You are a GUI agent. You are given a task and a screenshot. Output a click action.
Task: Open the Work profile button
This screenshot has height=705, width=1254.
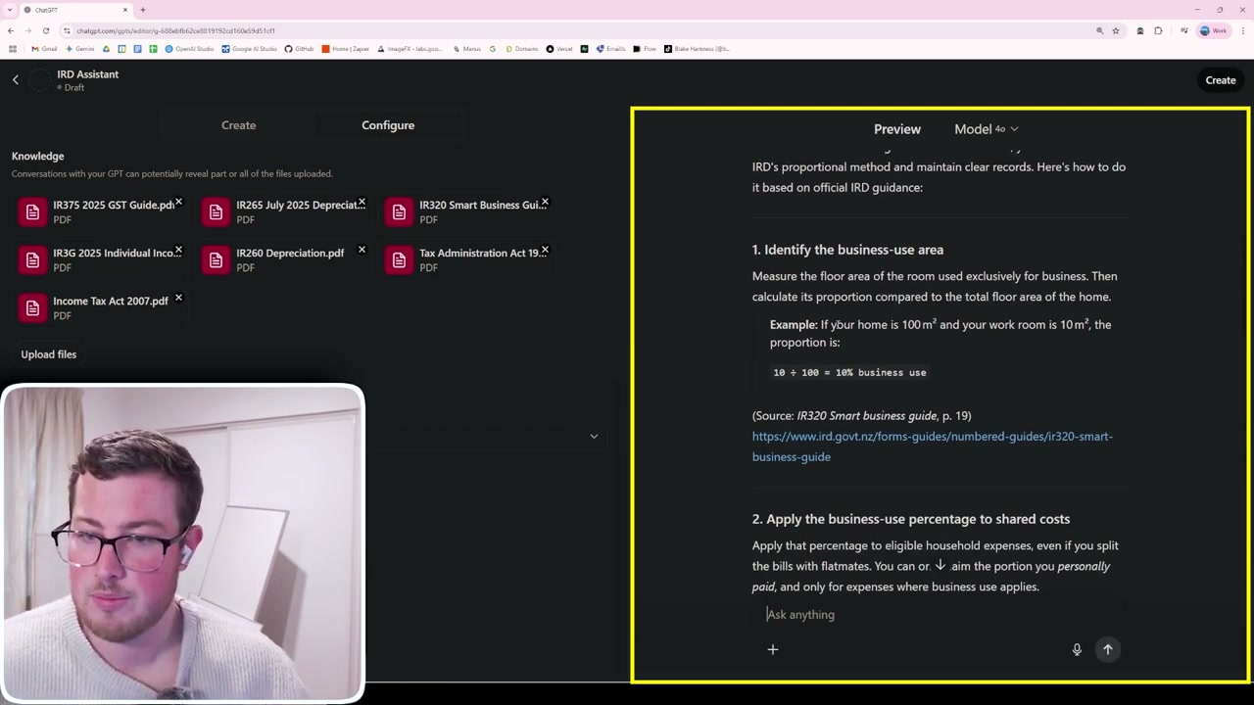tap(1214, 30)
